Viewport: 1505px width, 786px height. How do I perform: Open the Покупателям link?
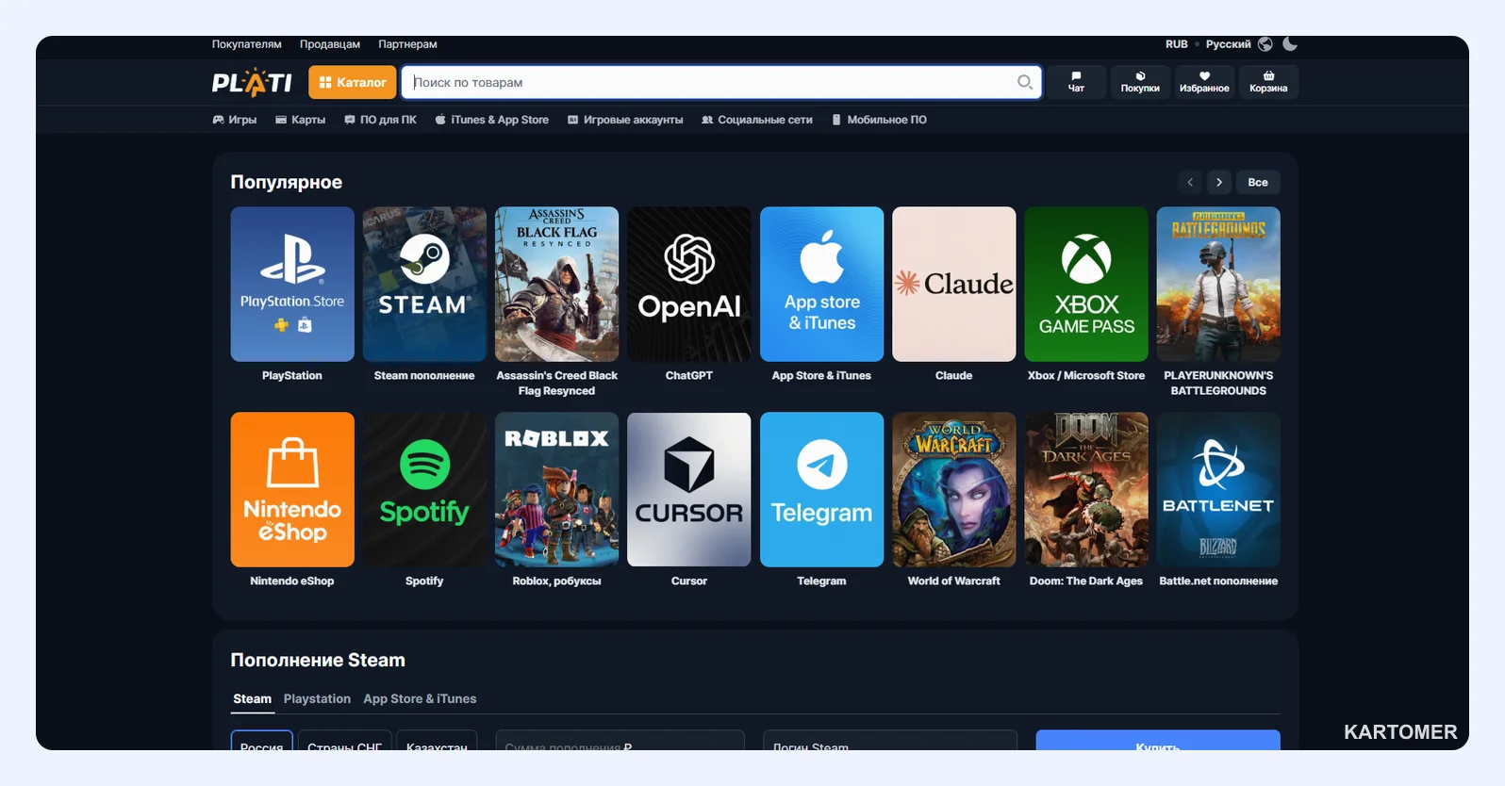click(x=246, y=44)
